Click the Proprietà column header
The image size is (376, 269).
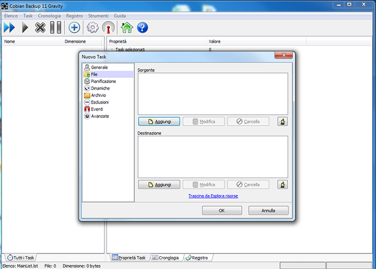coord(157,41)
